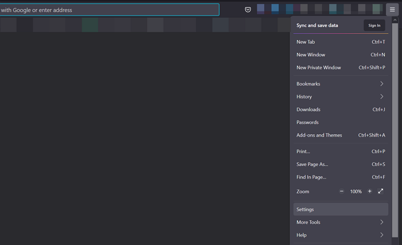
Task: Close the hamburger application menu button
Action: pos(392,10)
